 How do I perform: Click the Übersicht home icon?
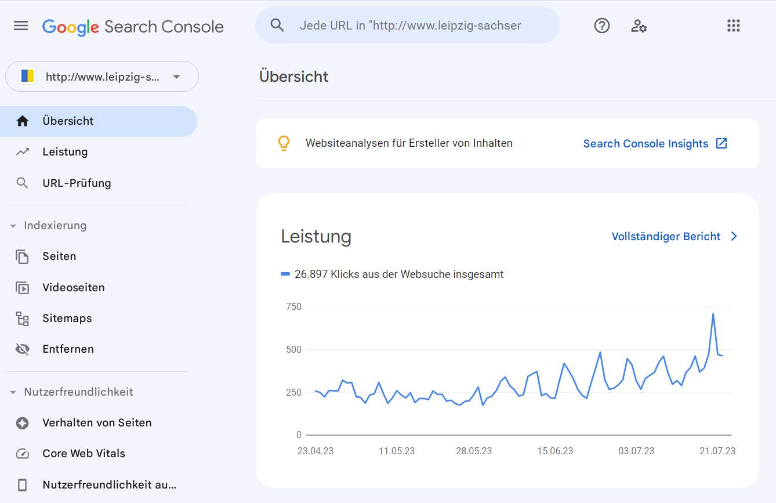pyautogui.click(x=23, y=121)
